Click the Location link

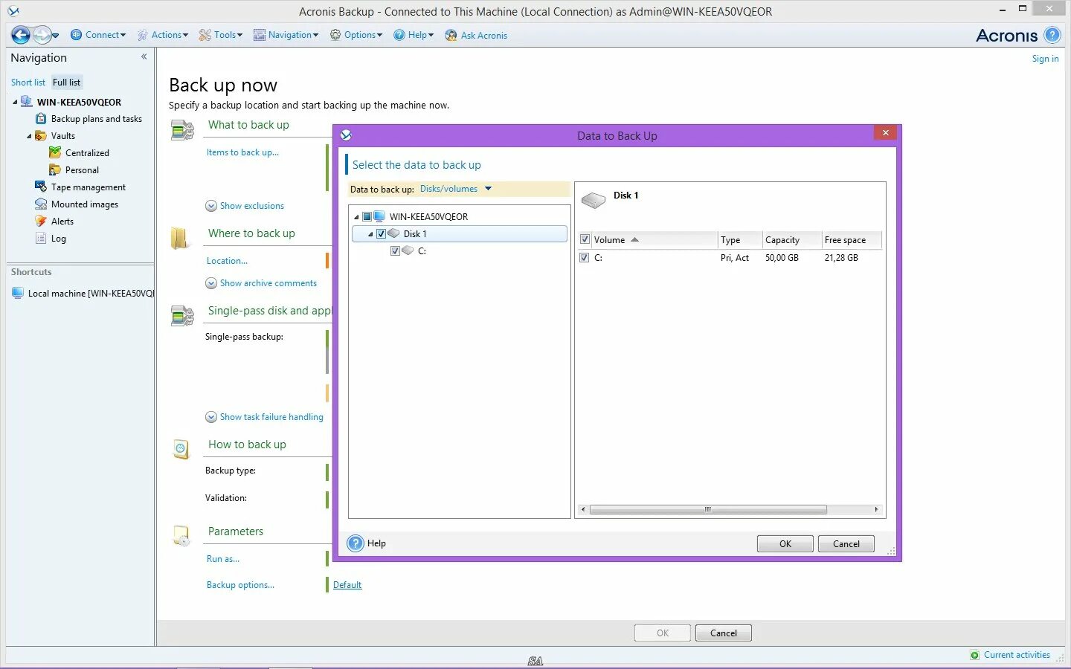pos(227,261)
